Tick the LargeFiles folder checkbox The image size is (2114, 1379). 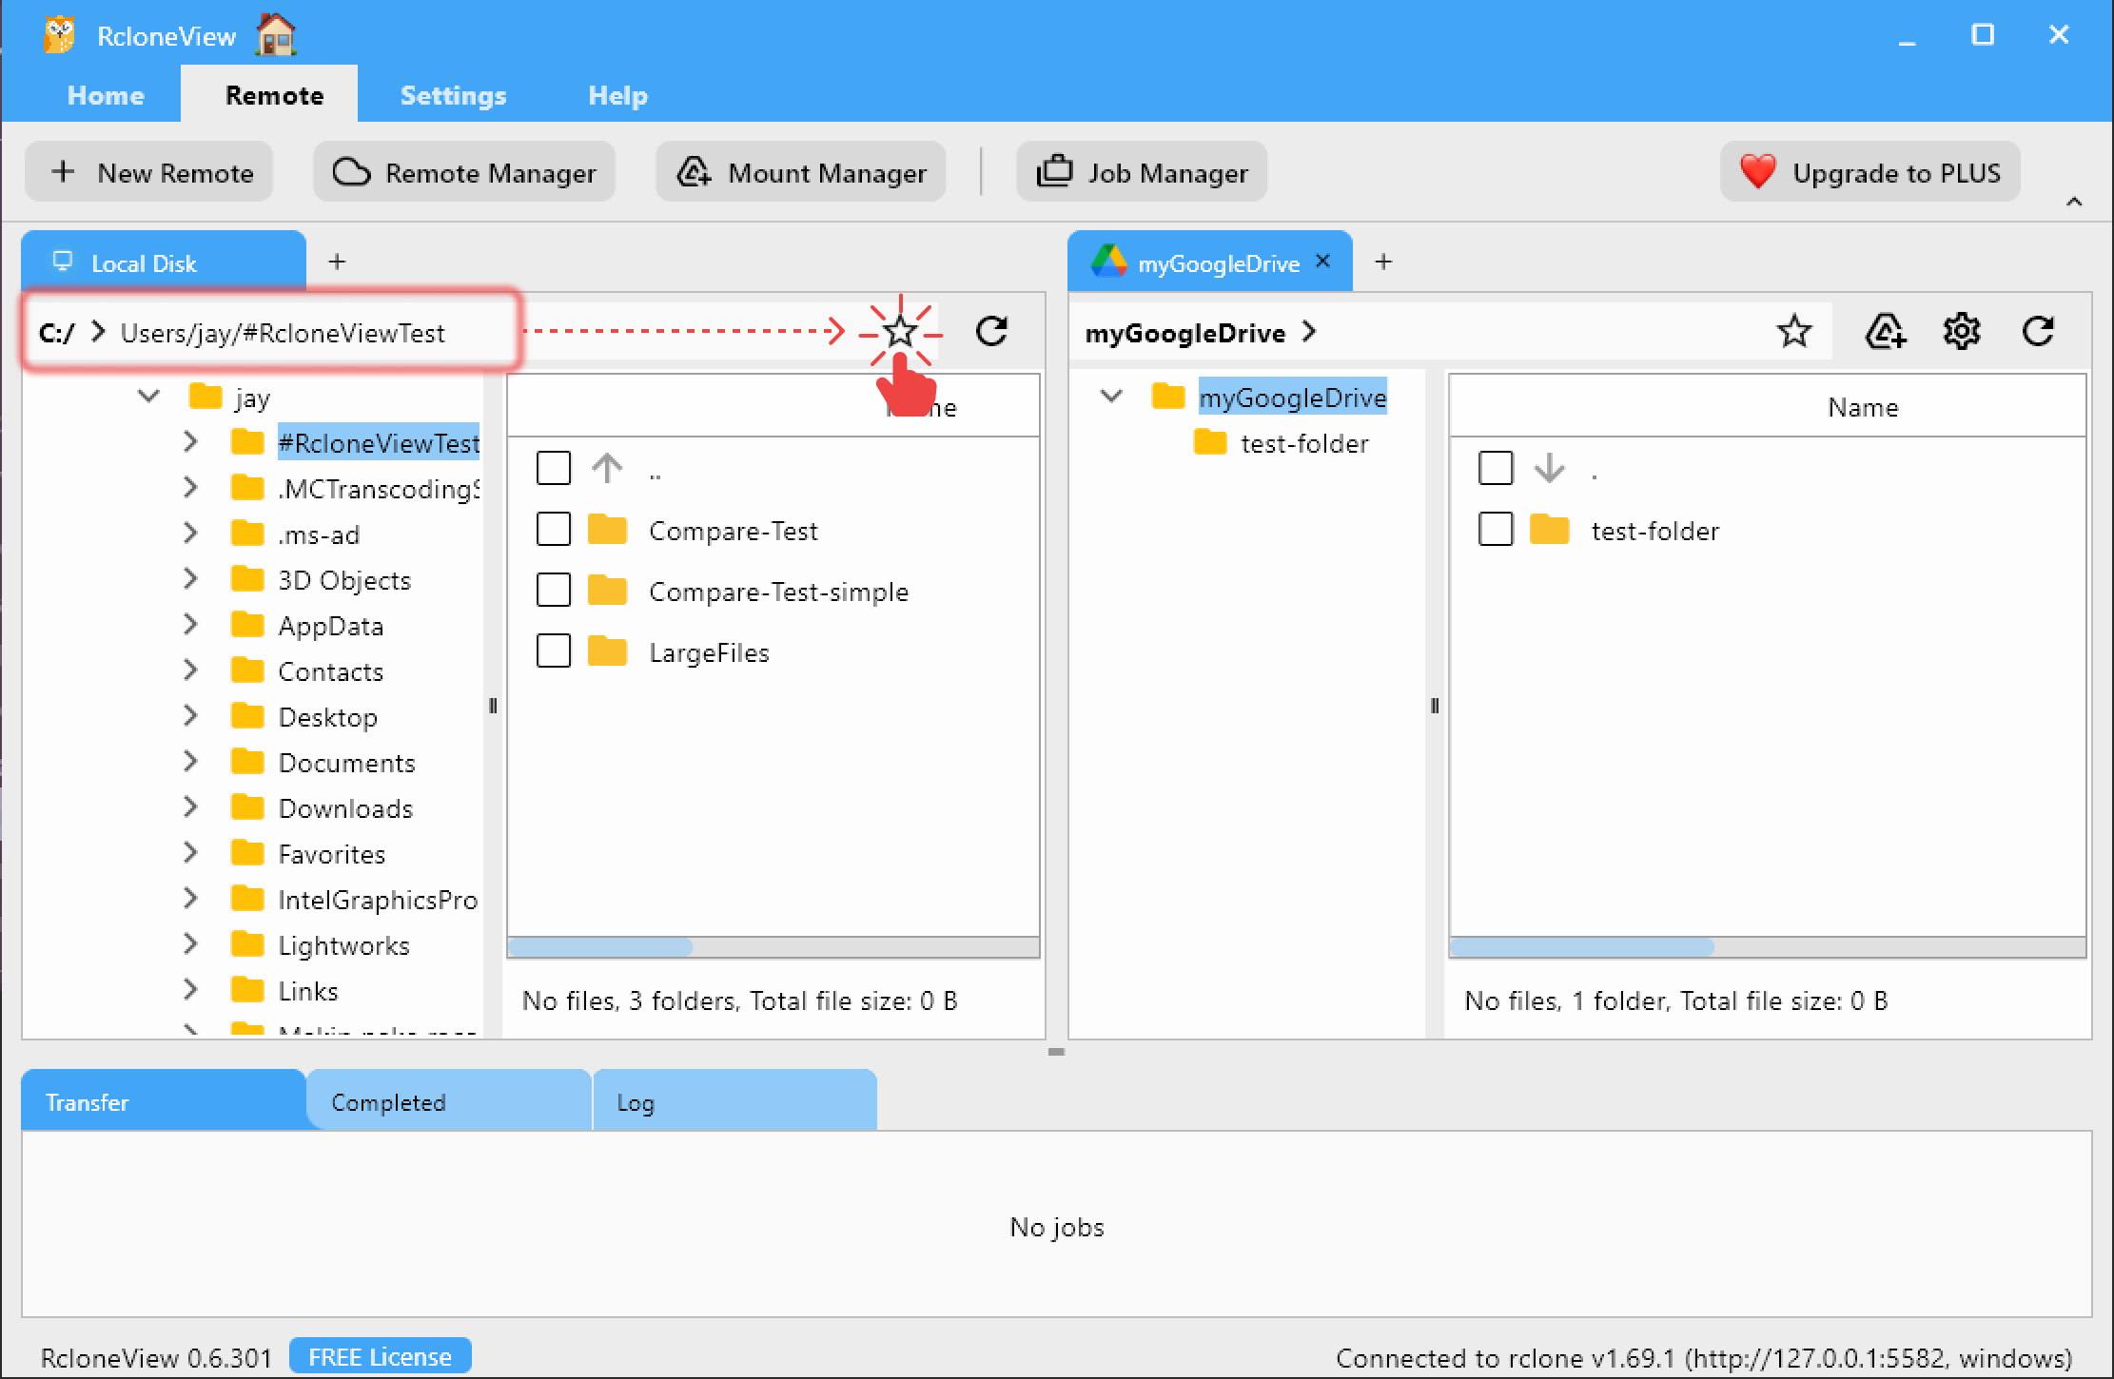point(554,651)
